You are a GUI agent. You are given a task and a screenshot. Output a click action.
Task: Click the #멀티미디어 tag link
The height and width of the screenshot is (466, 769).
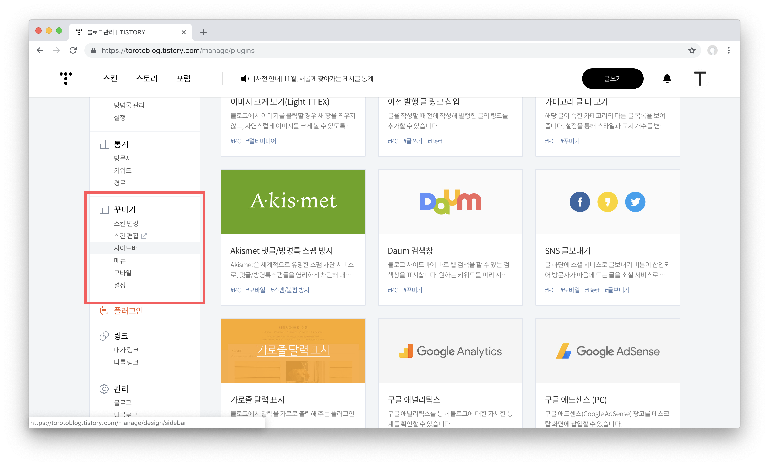point(261,141)
